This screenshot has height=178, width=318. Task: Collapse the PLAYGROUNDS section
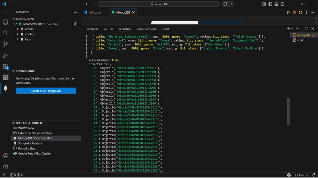14,71
